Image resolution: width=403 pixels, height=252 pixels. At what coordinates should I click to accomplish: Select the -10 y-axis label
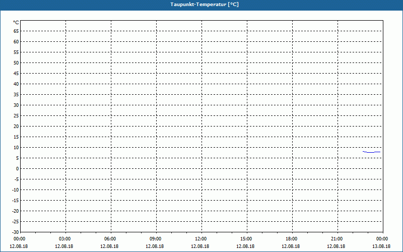tap(16, 190)
